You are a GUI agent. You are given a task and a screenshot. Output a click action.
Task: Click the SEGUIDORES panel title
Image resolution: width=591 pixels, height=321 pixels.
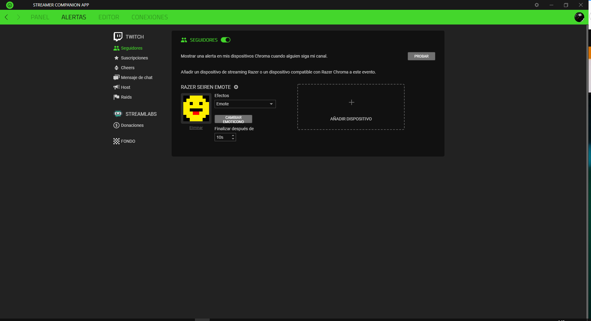pos(204,40)
